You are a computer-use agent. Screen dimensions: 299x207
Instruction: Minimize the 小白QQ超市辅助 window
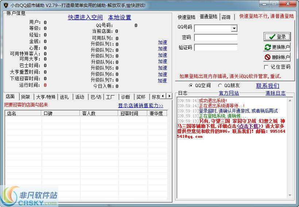(264, 4)
